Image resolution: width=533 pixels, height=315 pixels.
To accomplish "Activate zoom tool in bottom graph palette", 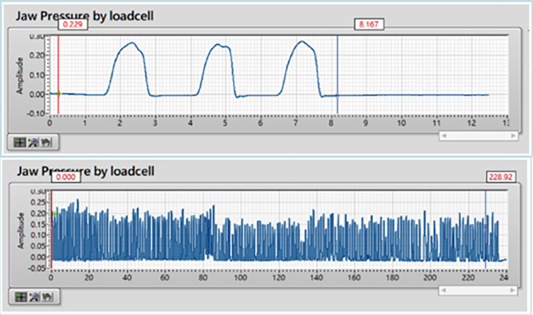I will (33, 297).
